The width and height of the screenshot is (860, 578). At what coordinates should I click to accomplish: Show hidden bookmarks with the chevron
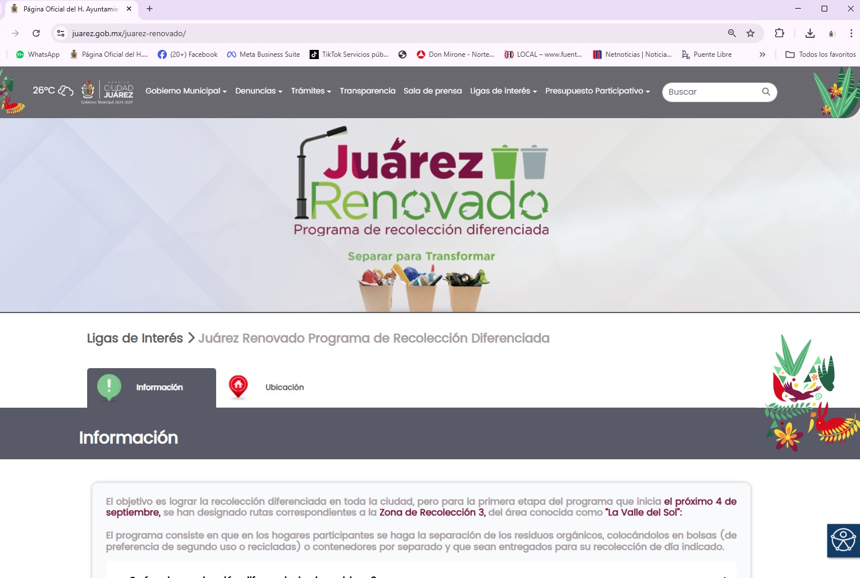click(x=762, y=54)
